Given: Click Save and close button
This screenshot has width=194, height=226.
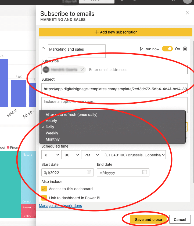Looking at the screenshot, I should (148, 220).
